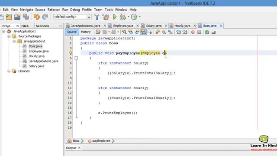Build the project with the hammer icon
Viewport: 277px width, 156px height.
click(x=97, y=17)
